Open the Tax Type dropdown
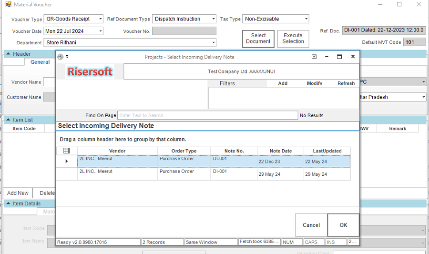Viewport: 429px width, 254px height. [x=305, y=19]
